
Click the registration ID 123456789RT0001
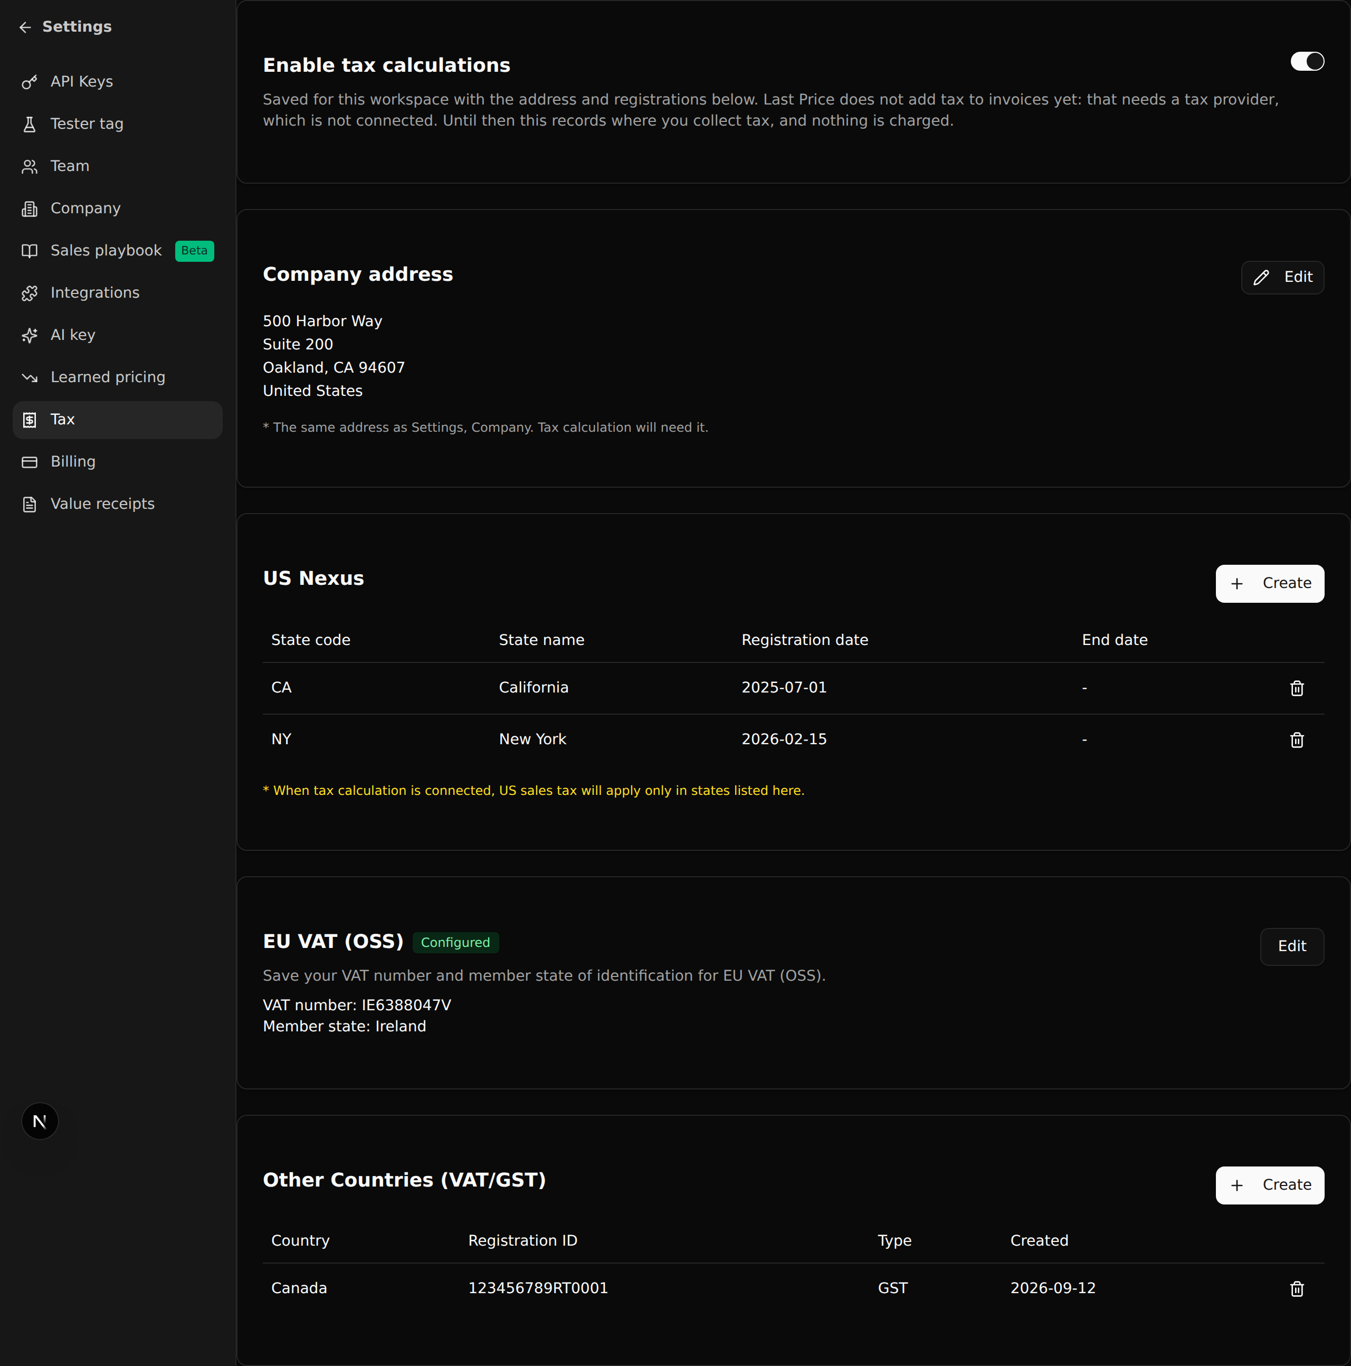coord(538,1287)
